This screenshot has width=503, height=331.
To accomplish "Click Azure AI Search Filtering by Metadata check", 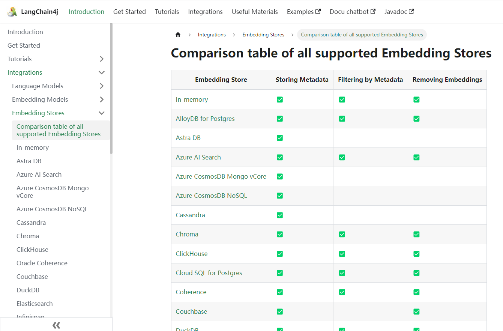I will tap(342, 157).
